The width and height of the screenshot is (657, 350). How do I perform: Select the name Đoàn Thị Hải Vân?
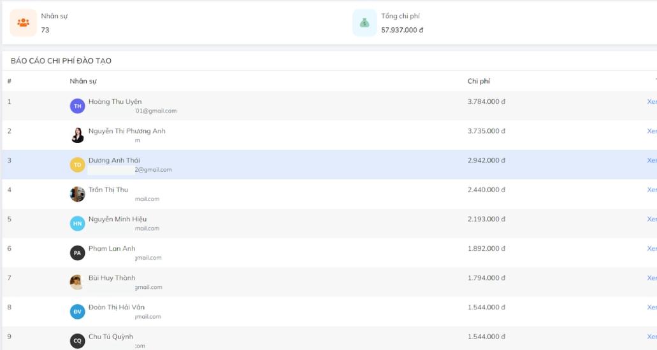point(117,307)
